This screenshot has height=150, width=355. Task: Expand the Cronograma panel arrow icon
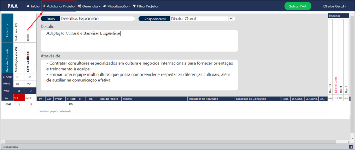351,147
